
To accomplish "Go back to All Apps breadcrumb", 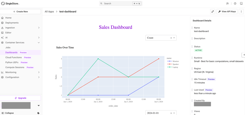I will pyautogui.click(x=49, y=12).
